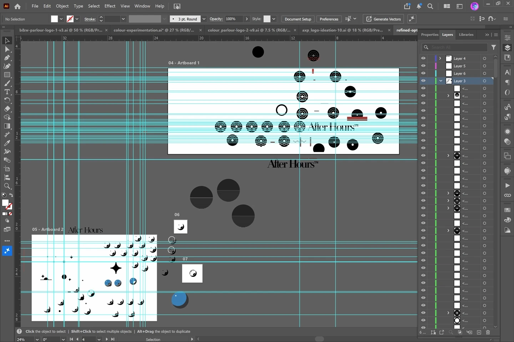
Task: Click the Opacity value field
Action: pyautogui.click(x=234, y=19)
